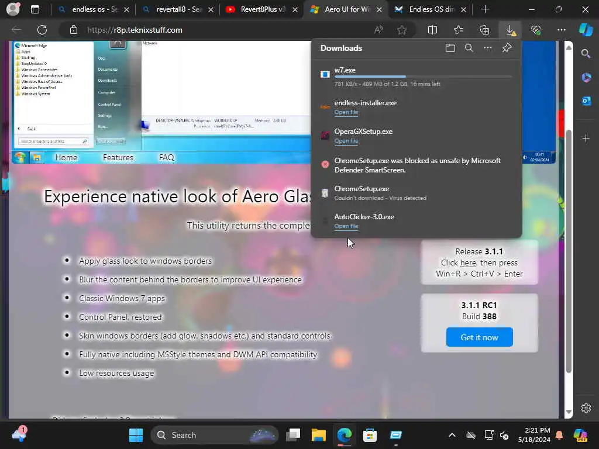Open notifications bell in tray
599x449 pixels.
click(x=559, y=435)
